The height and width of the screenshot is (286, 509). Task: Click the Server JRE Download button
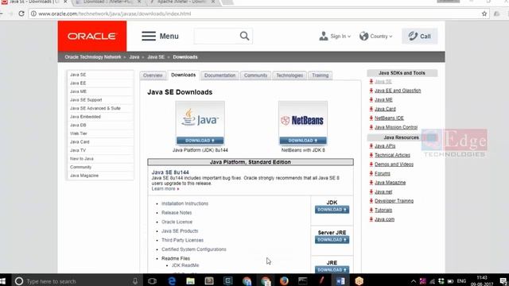click(x=332, y=240)
